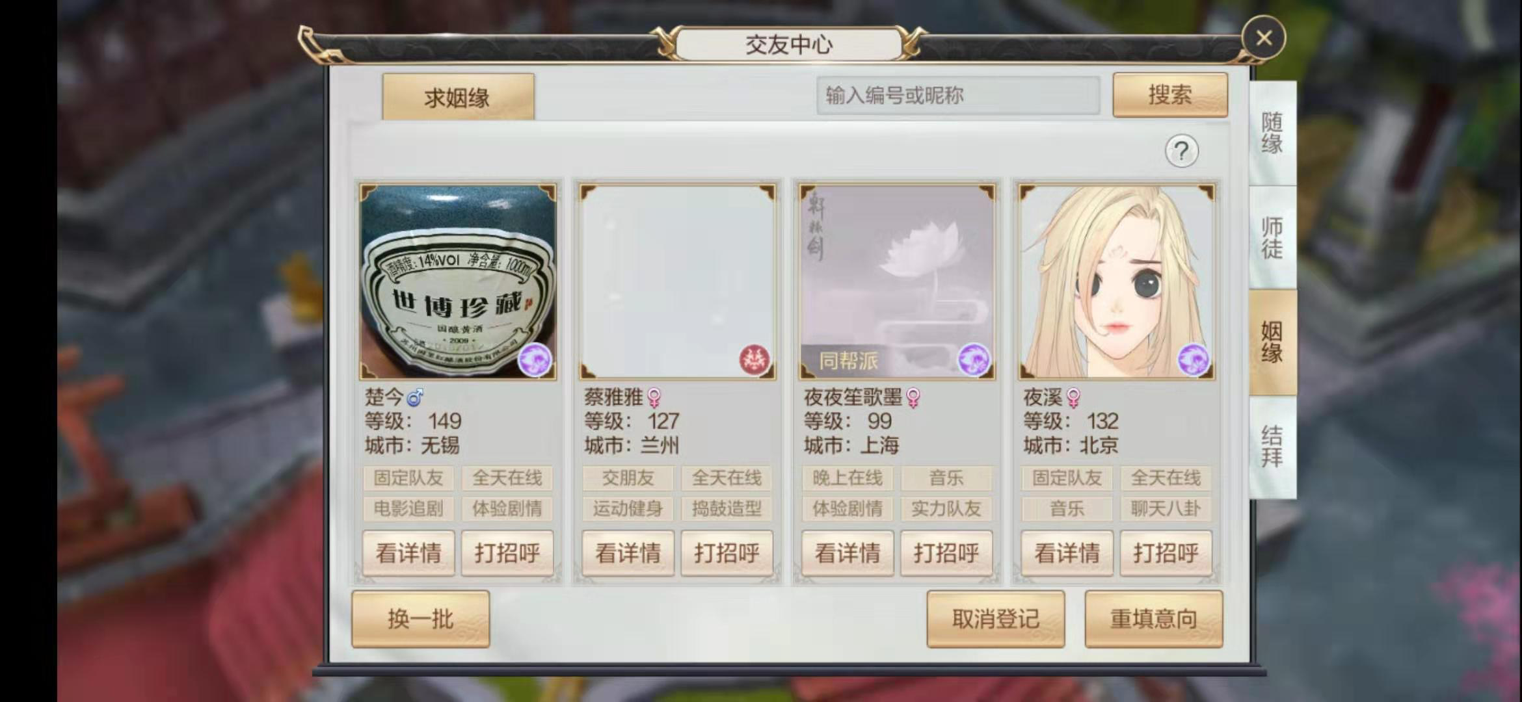Click the purple badge on 夜溪's avatar
Screen dimensions: 1522x702
pos(1194,359)
